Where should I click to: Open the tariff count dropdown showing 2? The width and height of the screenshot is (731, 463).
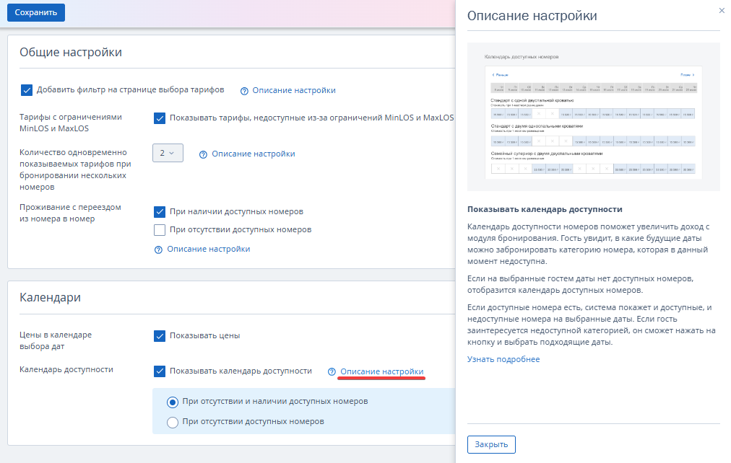click(168, 153)
